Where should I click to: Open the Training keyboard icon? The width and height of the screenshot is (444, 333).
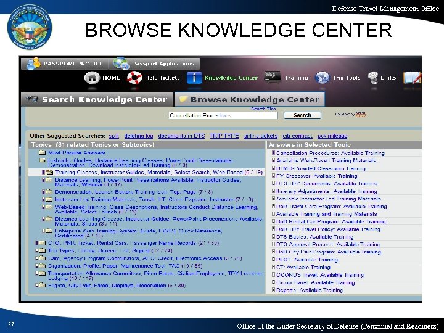coord(273,76)
